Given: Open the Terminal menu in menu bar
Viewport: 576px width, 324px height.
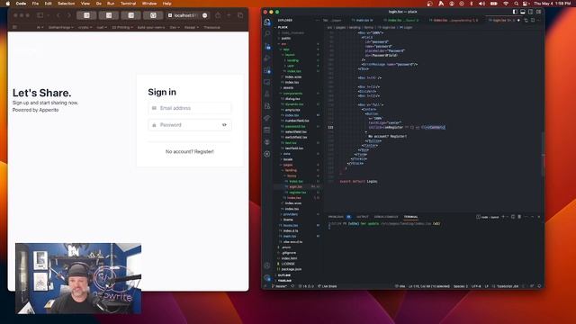Looking at the screenshot, I should click(128, 4).
